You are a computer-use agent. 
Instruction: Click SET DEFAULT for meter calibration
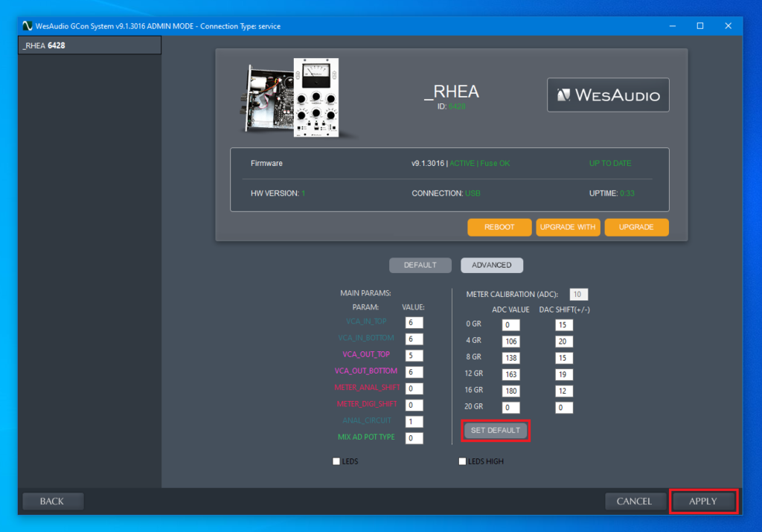(495, 431)
